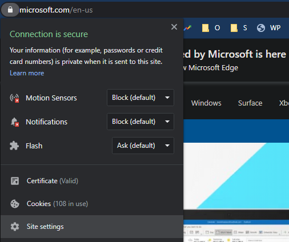Click the microsoft.com address bar URL
This screenshot has width=289, height=242.
56,10
